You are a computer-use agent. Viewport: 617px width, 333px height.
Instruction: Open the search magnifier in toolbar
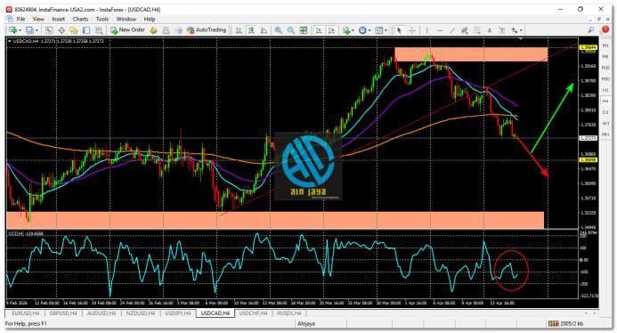(591, 30)
